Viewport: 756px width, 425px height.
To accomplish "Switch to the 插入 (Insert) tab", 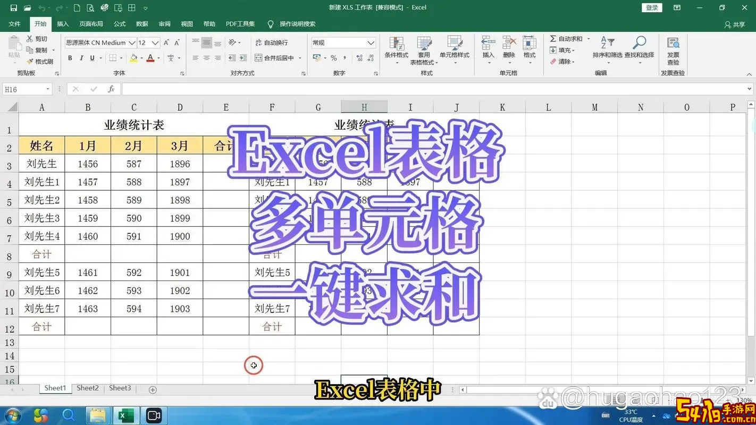I will [63, 24].
